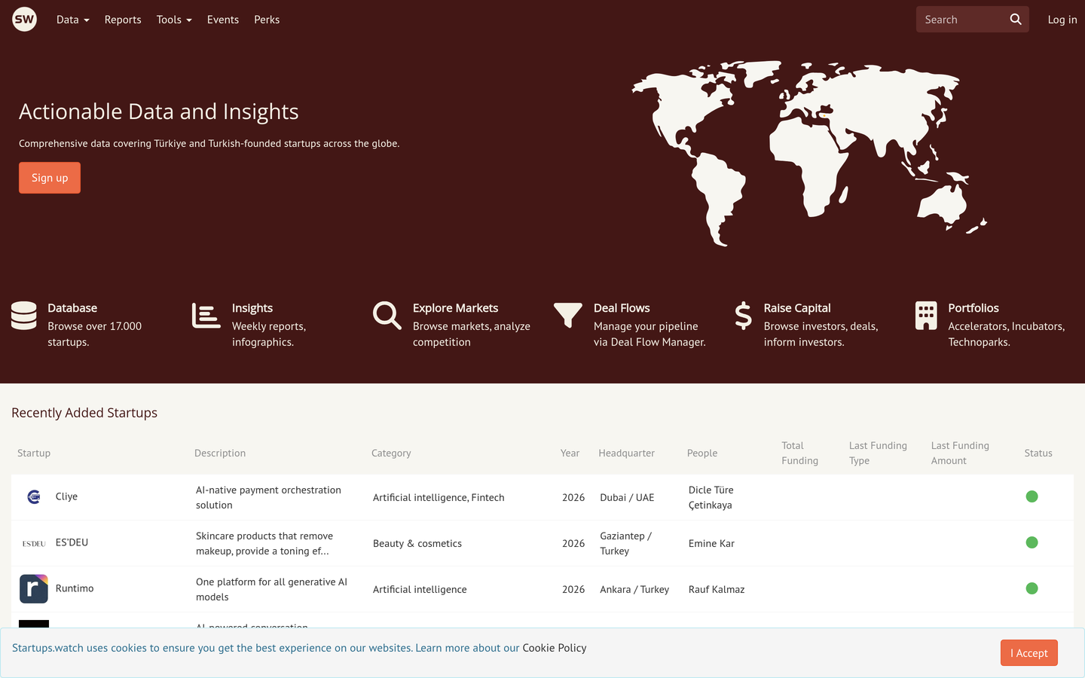
Task: Click the Database stack icon
Action: pyautogui.click(x=24, y=316)
